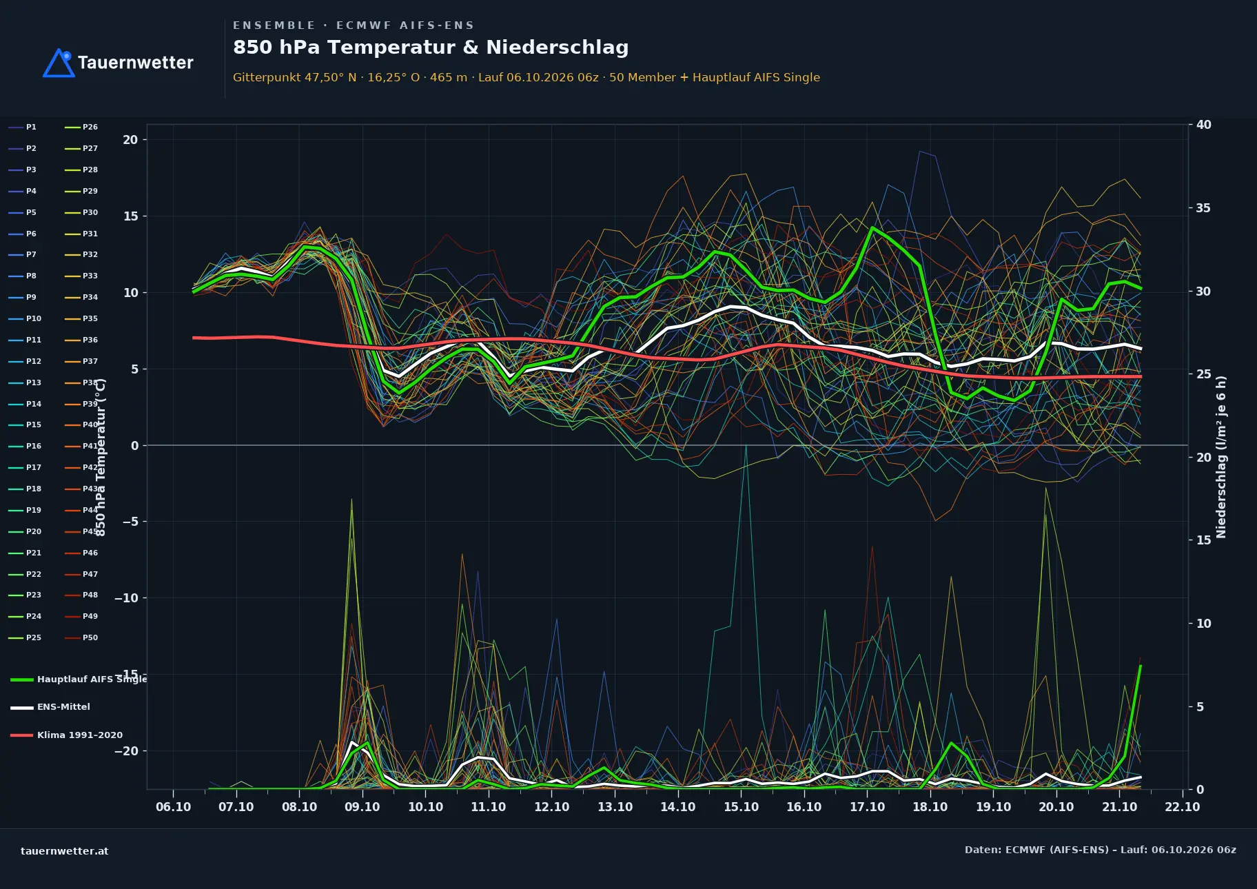This screenshot has height=889, width=1257.
Task: Click the 17.10 date axis label
Action: 867,806
